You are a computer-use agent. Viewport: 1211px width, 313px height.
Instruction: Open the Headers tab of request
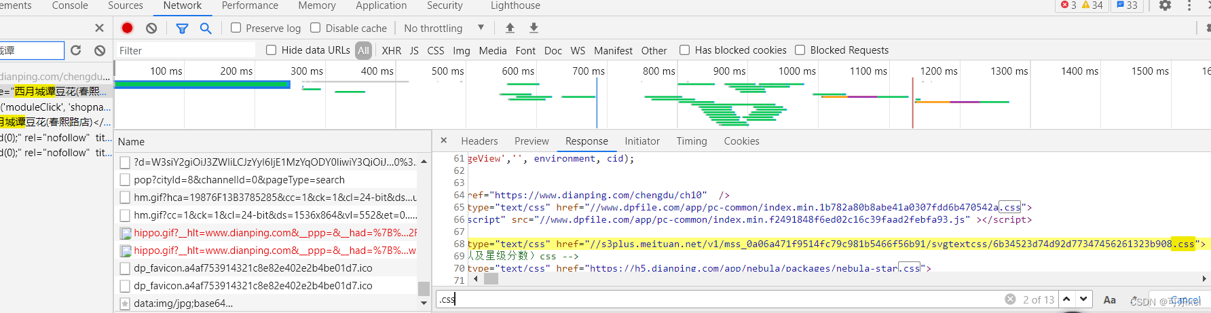tap(479, 141)
